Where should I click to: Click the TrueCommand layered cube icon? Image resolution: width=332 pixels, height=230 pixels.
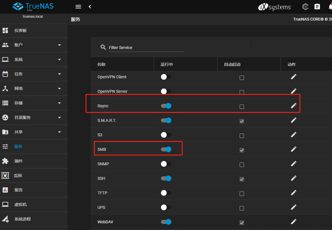click(305, 7)
